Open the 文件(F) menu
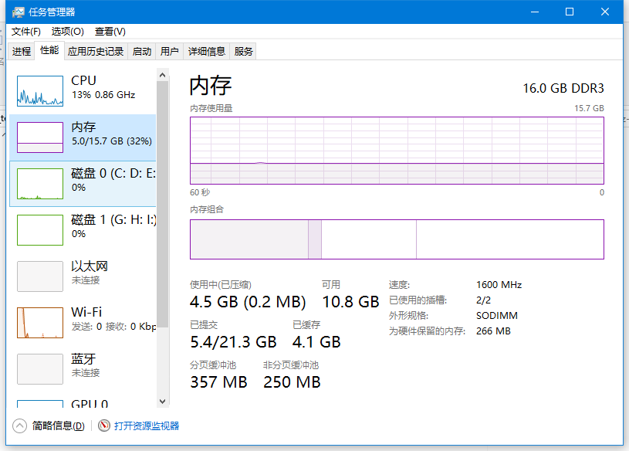Image resolution: width=629 pixels, height=451 pixels. [x=26, y=32]
